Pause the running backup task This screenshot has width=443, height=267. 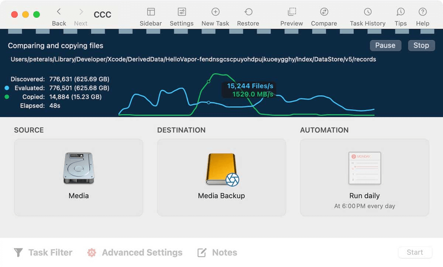point(385,45)
